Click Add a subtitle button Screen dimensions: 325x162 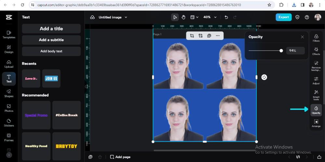[x=51, y=40]
